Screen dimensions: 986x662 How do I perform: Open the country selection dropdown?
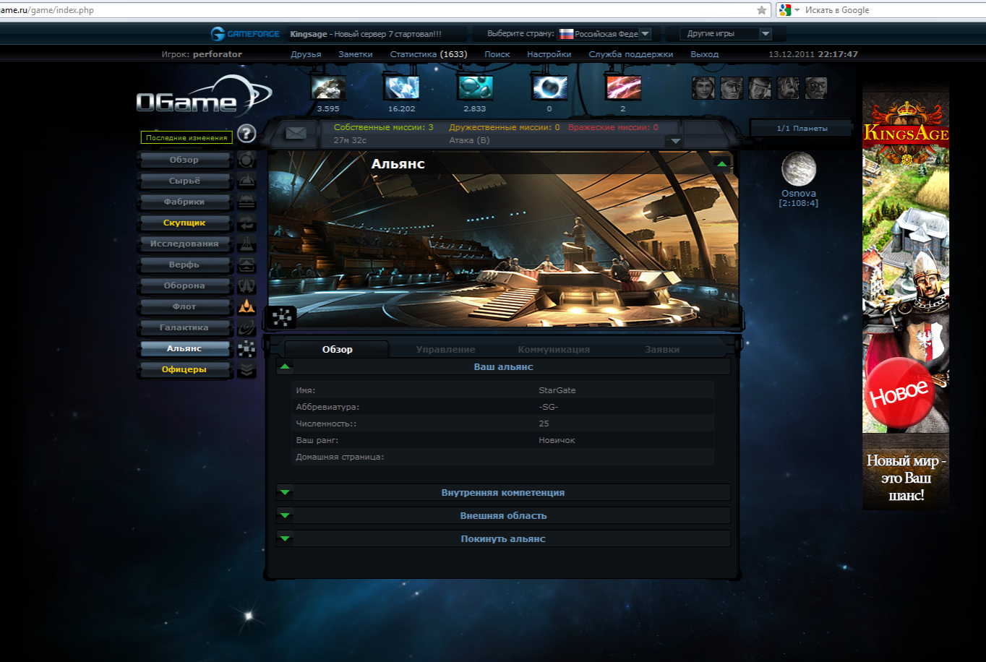point(645,34)
